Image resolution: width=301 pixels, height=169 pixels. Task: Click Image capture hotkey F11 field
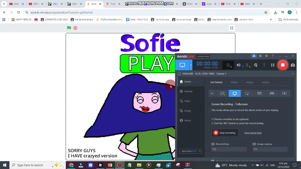270,149
